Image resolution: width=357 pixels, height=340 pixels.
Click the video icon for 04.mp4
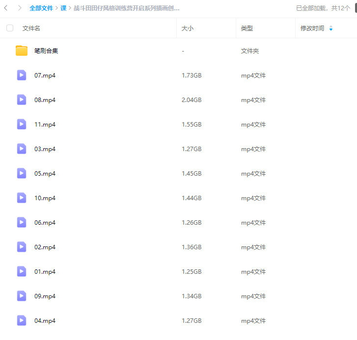(22, 320)
